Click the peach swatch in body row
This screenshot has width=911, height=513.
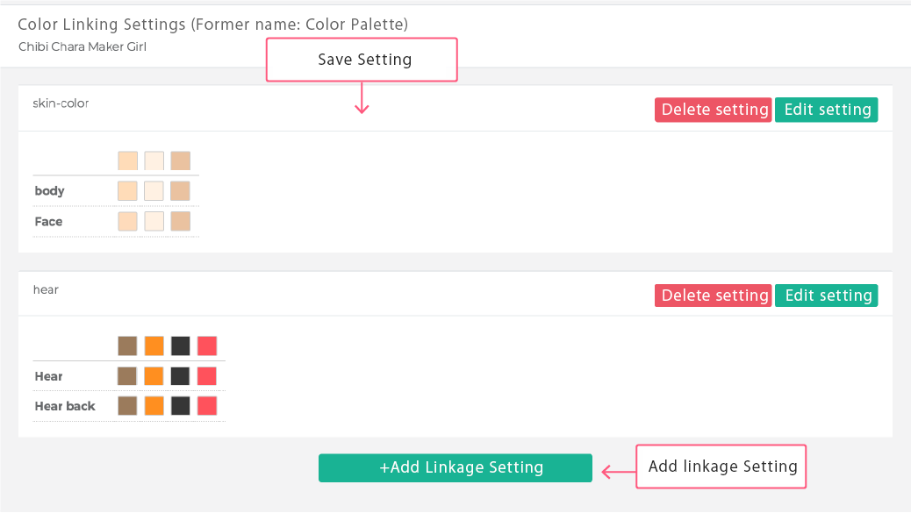[127, 191]
